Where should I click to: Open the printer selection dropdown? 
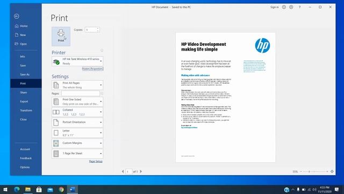coord(77,61)
